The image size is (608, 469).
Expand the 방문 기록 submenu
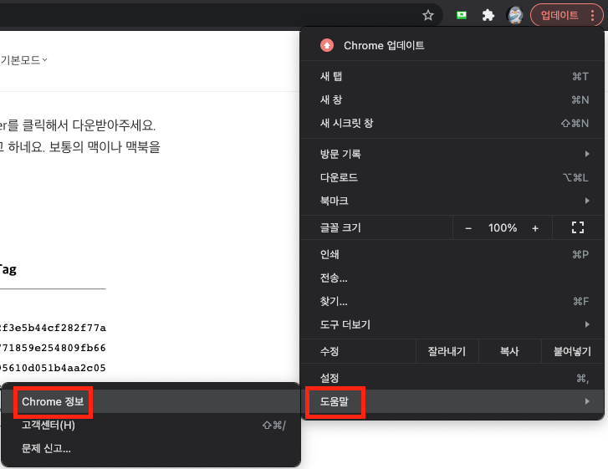pyautogui.click(x=452, y=154)
